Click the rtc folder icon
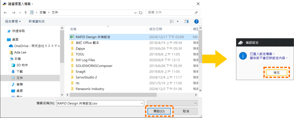 click(72, 83)
